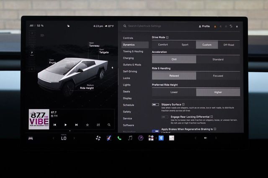The height and width of the screenshot is (178, 268).
Task: Open Charging settings section
Action: pyautogui.click(x=135, y=58)
